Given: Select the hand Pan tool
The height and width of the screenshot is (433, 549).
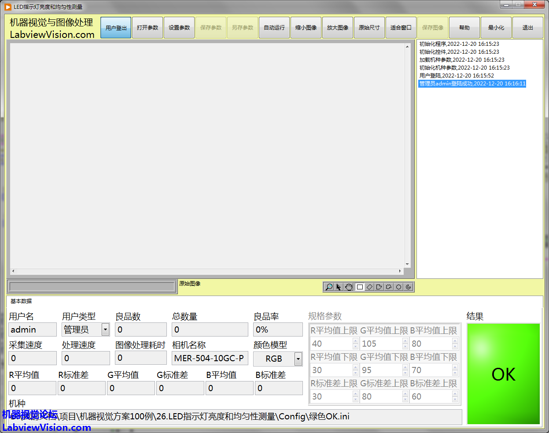Looking at the screenshot, I should [349, 287].
